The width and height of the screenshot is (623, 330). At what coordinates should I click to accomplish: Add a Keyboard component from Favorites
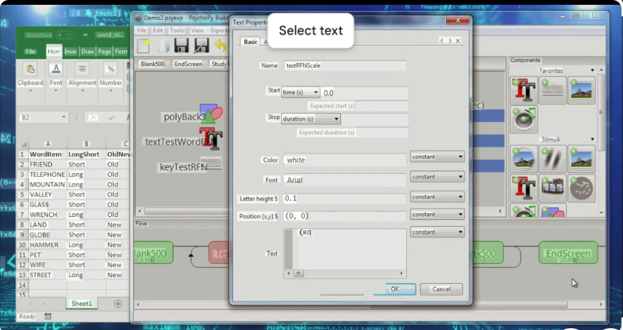coord(552,91)
